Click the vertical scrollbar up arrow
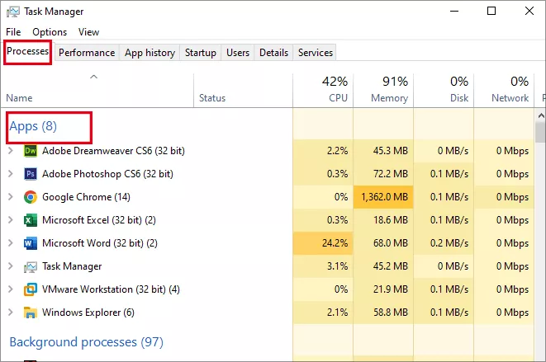The height and width of the screenshot is (362, 546). click(541, 115)
